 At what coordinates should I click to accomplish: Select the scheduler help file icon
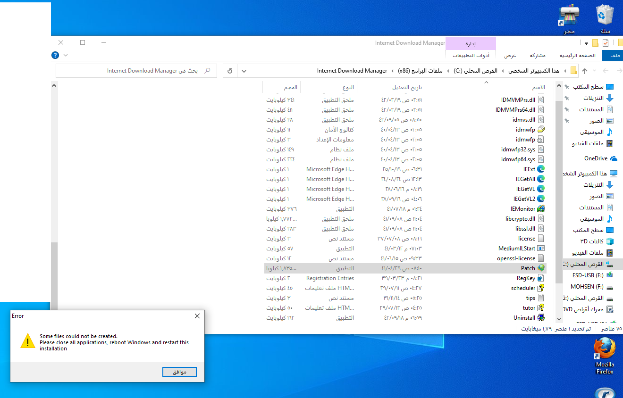[x=541, y=288]
